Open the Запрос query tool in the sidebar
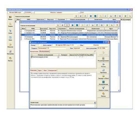The height and width of the screenshot is (118, 138). pos(10,25)
